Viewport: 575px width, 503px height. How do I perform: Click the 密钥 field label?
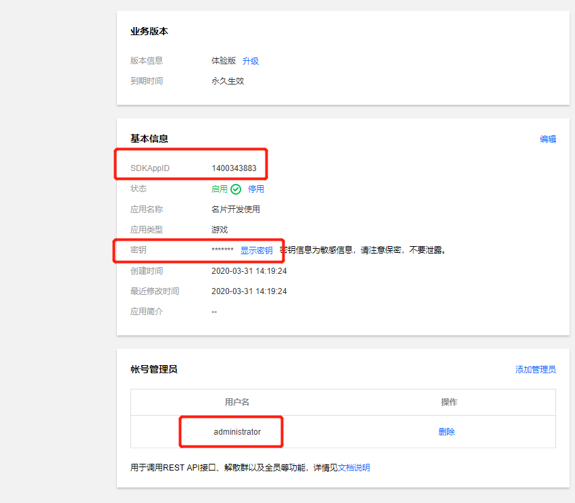139,250
